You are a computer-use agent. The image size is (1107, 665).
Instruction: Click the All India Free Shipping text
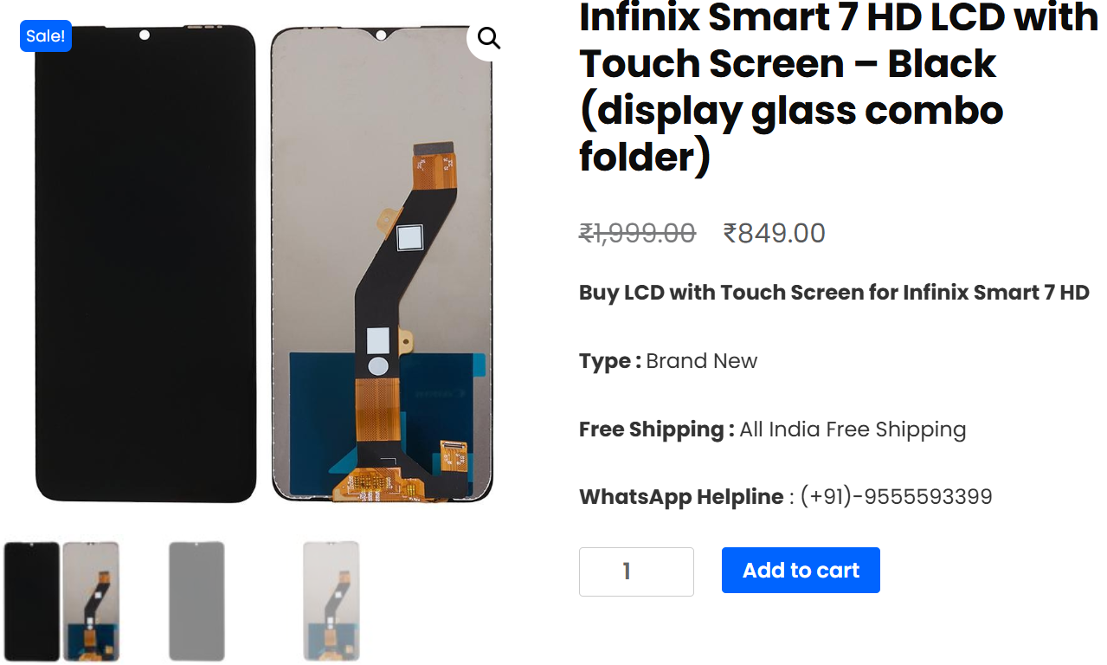[853, 429]
